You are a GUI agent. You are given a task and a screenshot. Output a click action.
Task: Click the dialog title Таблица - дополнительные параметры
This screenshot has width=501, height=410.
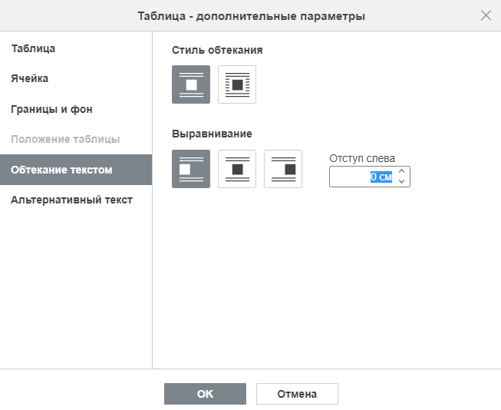(251, 16)
